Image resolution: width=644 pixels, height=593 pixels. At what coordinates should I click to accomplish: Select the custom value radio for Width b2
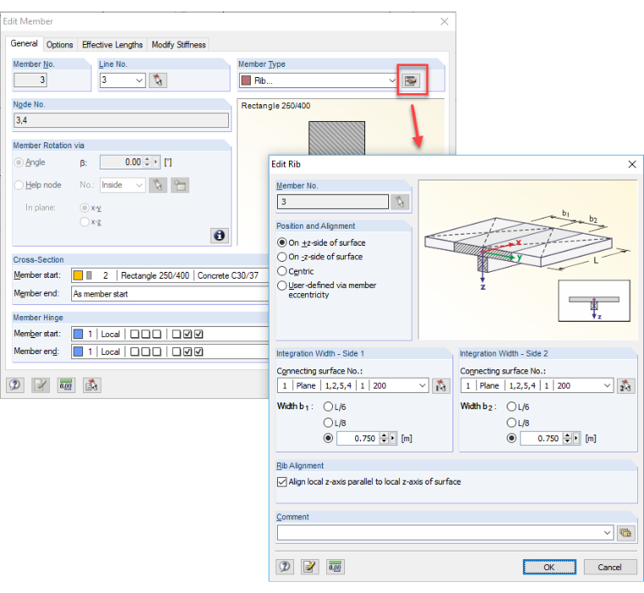[x=511, y=438]
